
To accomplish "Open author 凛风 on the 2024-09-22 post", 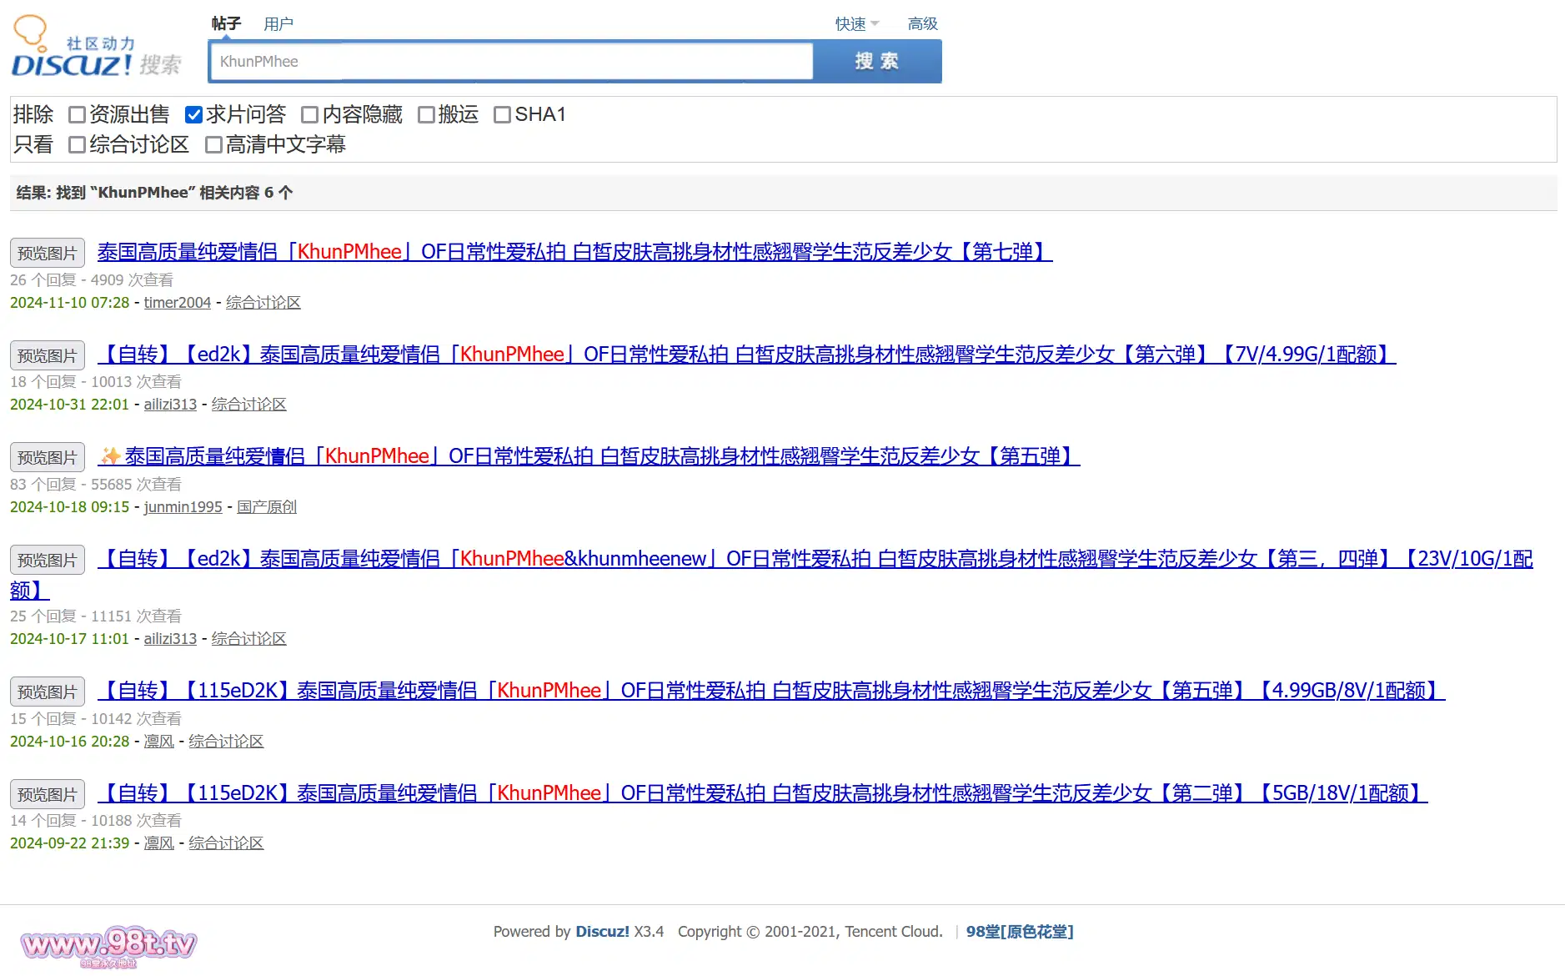I will [x=158, y=843].
